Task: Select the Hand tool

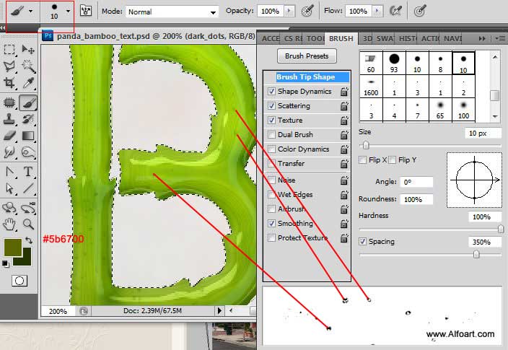Action: coord(10,224)
